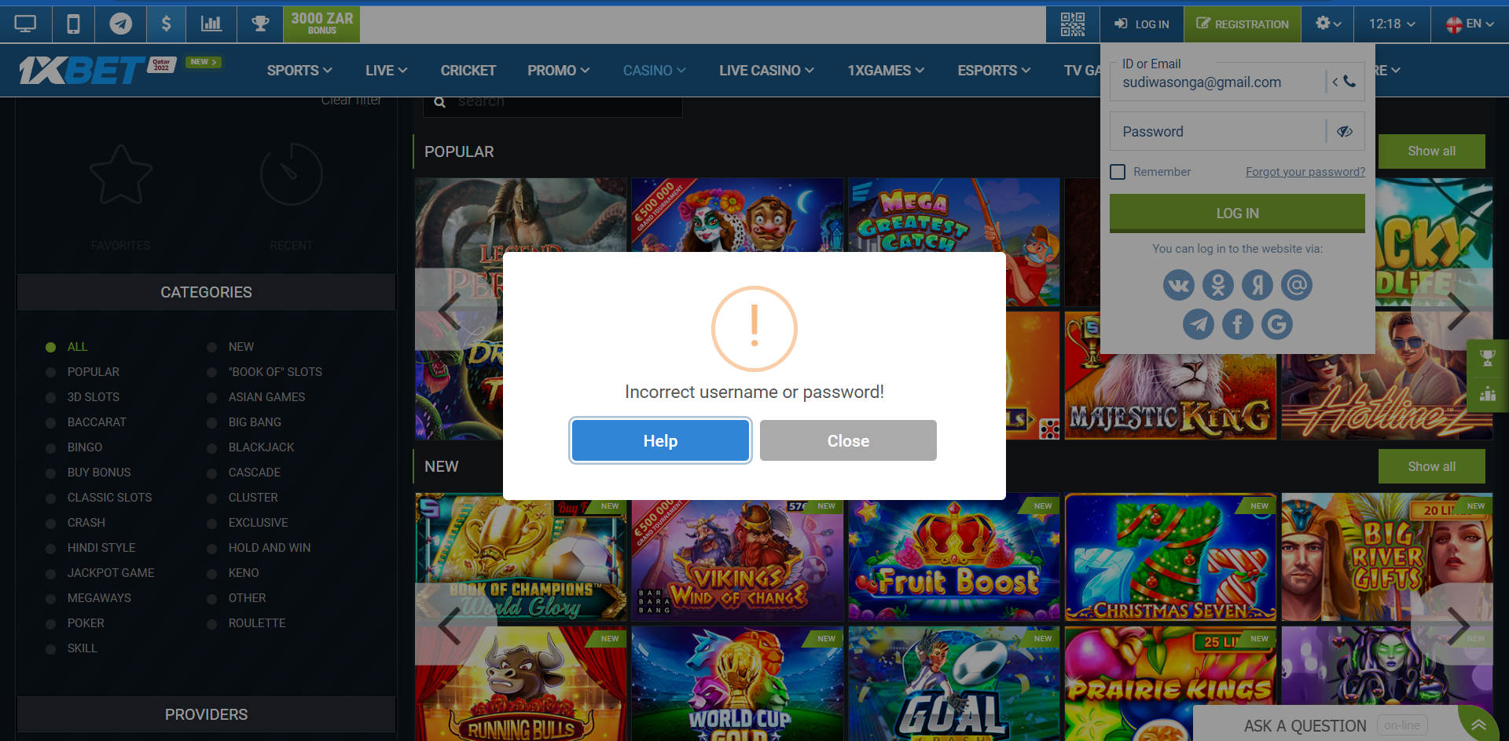Click the Recent clock icon
The image size is (1509, 741).
coord(292,174)
